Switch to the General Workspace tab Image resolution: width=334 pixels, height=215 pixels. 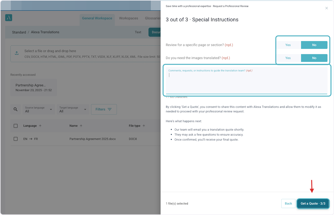pyautogui.click(x=97, y=18)
